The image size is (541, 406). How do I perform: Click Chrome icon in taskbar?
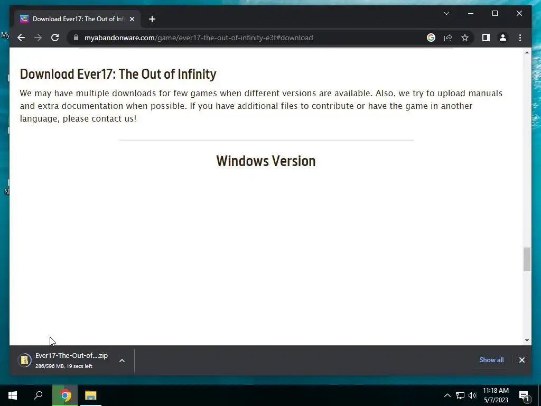[65, 395]
